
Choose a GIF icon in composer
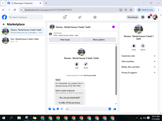[x=62, y=109]
